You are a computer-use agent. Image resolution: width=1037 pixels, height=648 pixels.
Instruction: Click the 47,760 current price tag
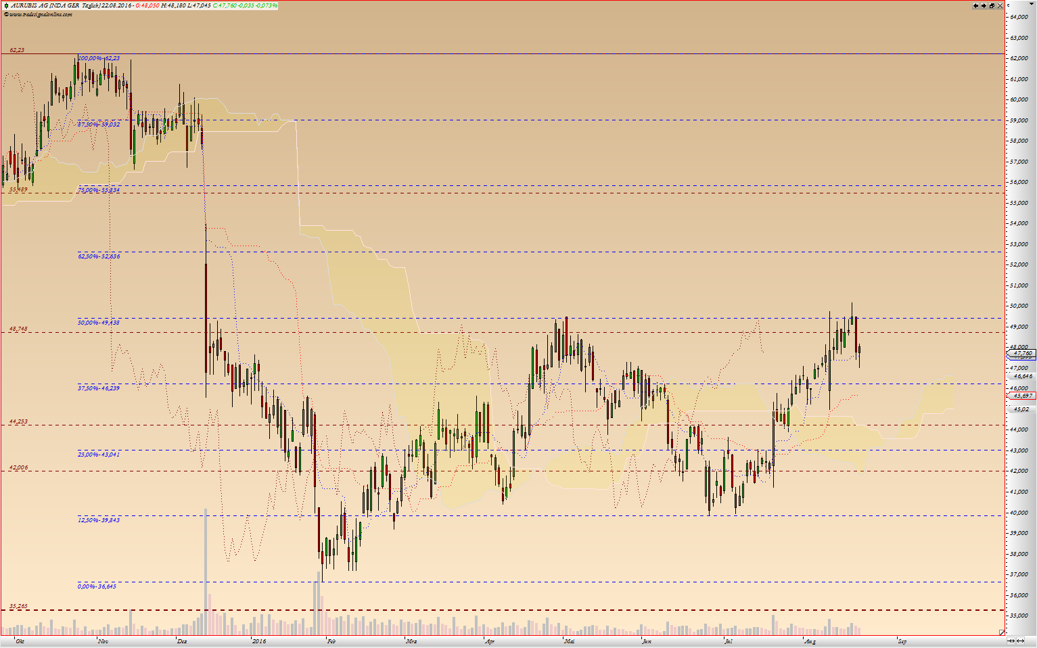click(x=1022, y=353)
